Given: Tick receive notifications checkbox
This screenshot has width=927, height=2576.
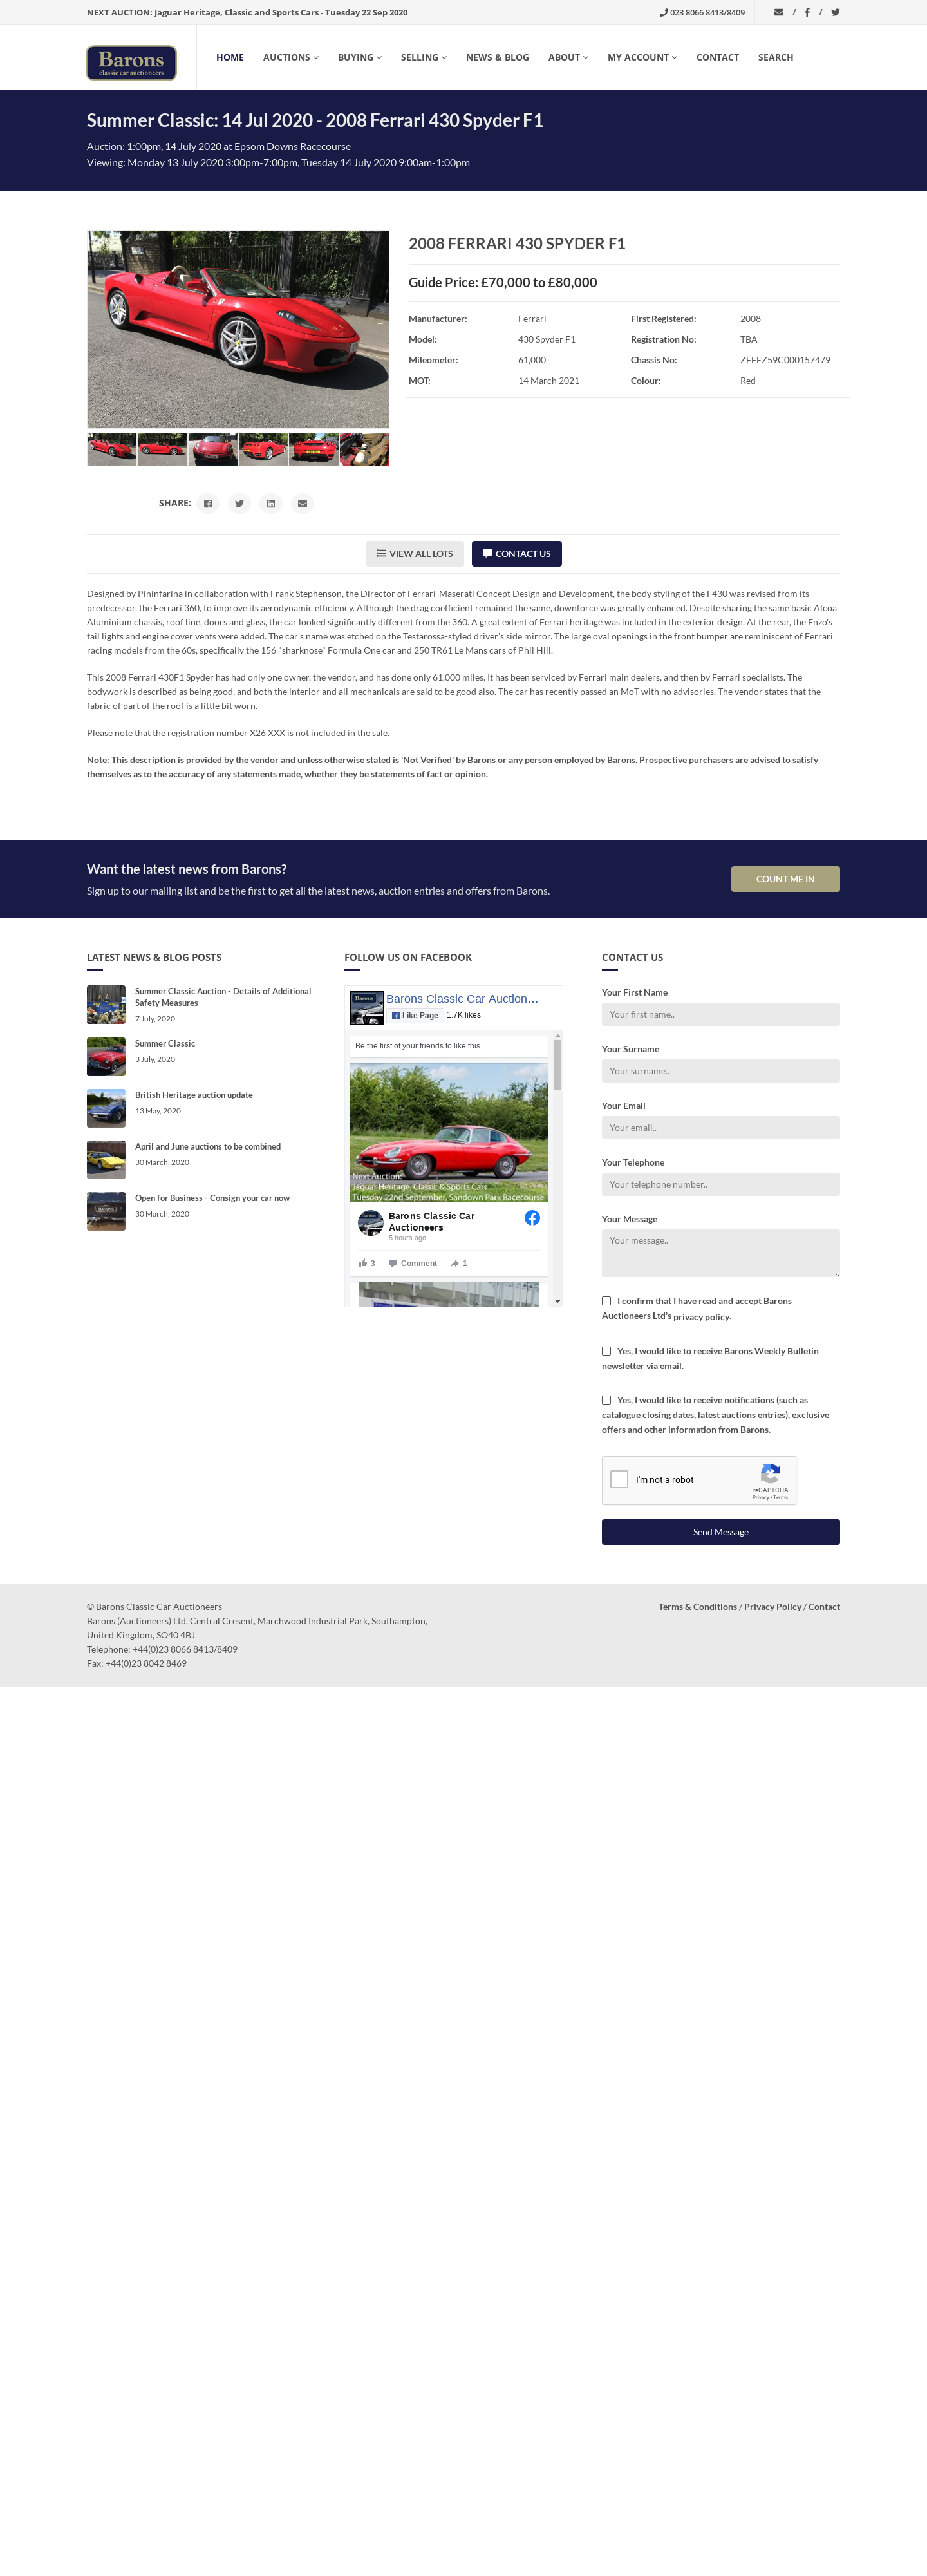Looking at the screenshot, I should click(606, 1400).
